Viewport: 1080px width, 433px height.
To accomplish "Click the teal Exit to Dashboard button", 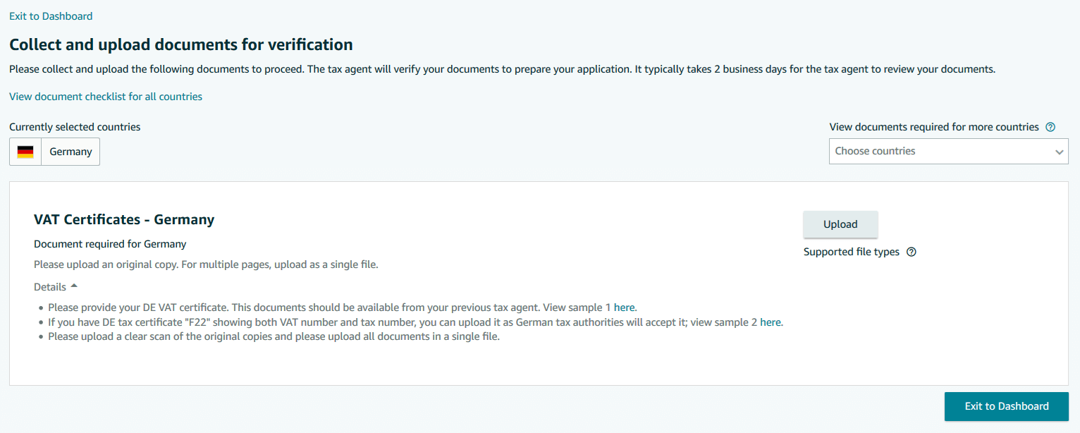I will (x=1007, y=406).
